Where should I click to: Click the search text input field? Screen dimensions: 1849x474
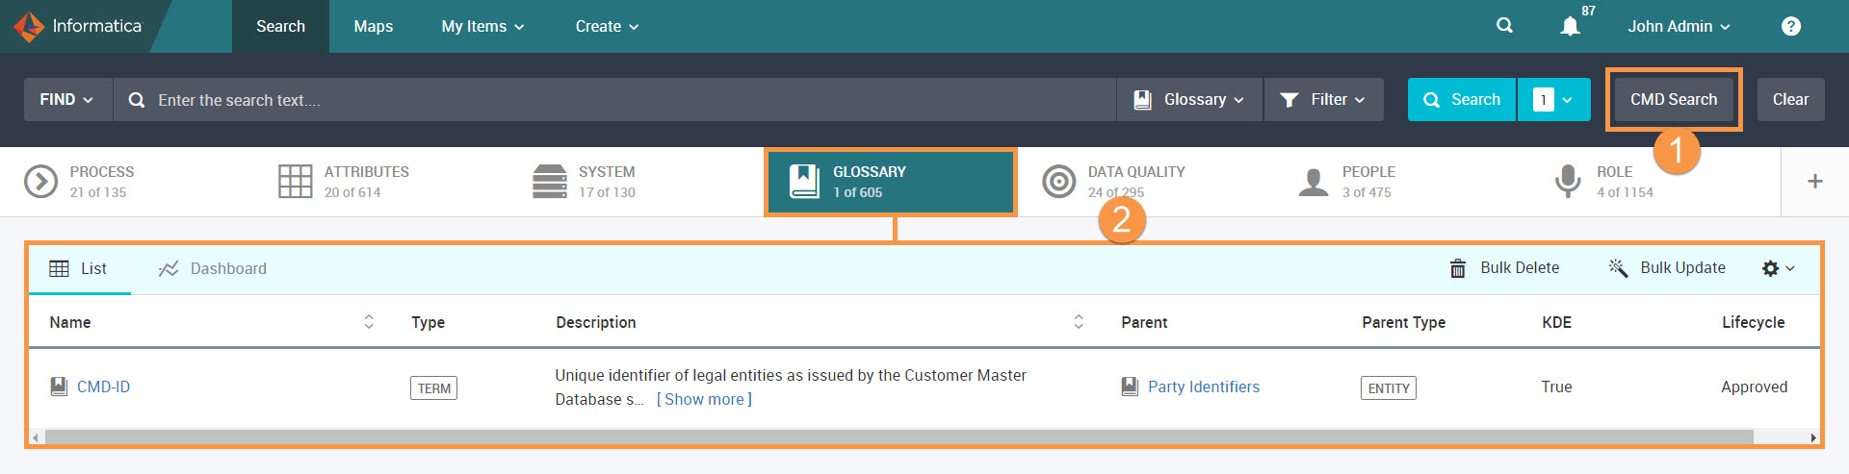coord(614,99)
